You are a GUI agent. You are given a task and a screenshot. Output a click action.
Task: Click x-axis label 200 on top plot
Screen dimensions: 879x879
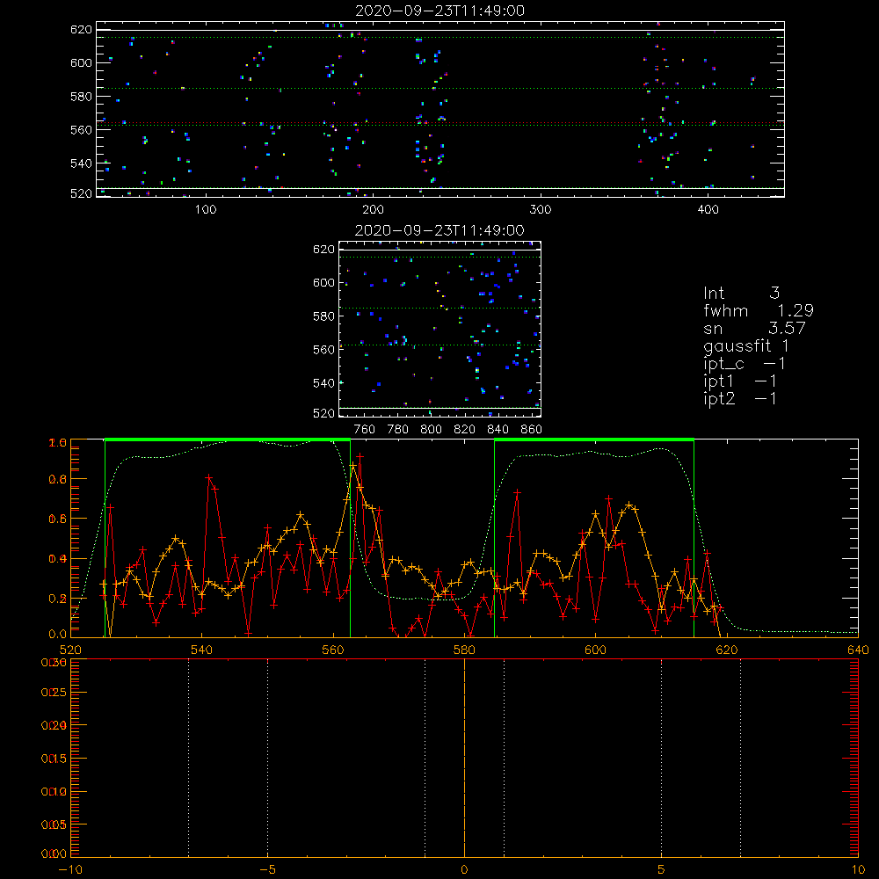pos(373,210)
